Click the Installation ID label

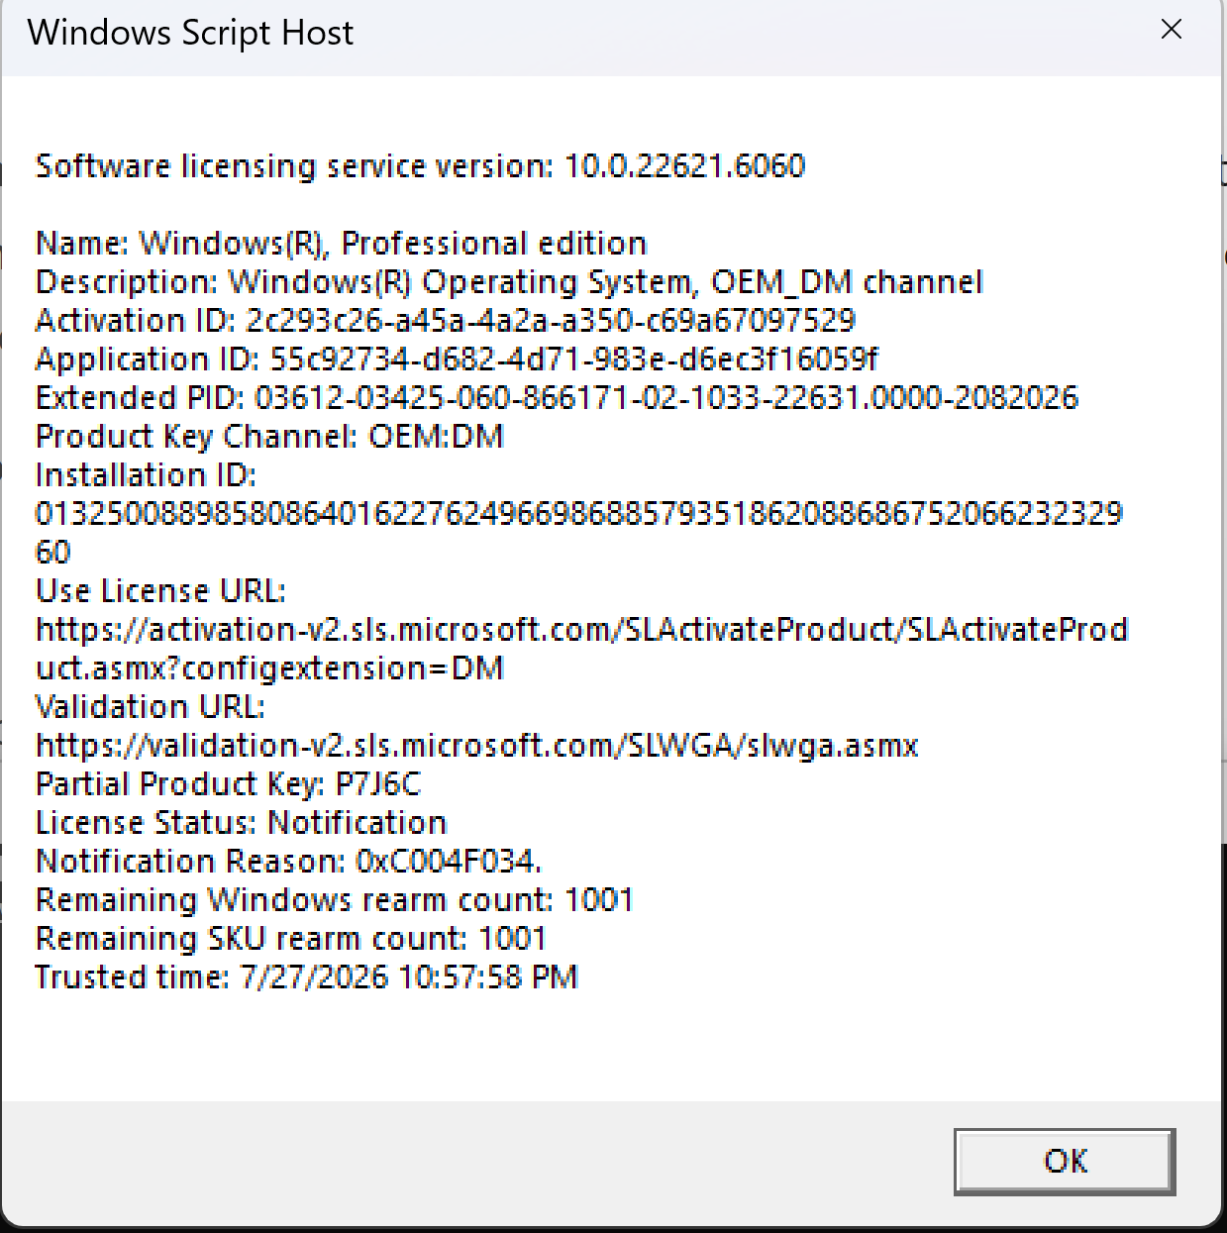click(x=147, y=474)
